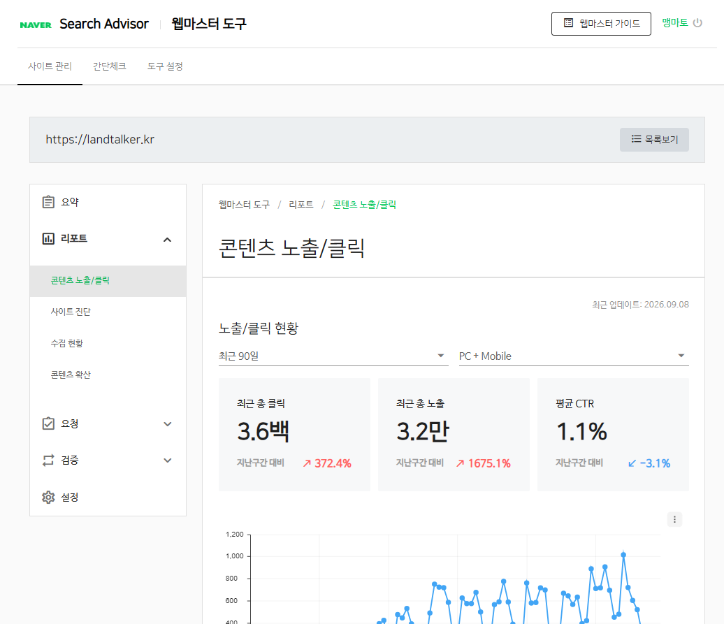Click the 평균 CTR card value 1.1%
Image resolution: width=724 pixels, height=624 pixels.
[581, 432]
